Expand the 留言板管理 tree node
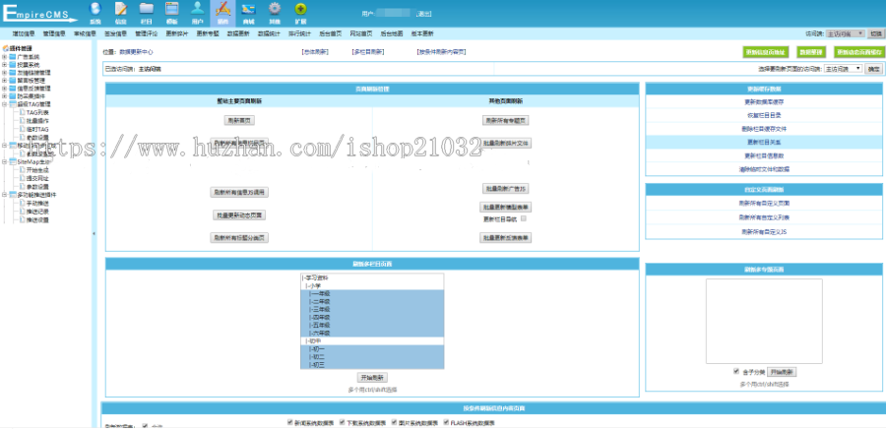The height and width of the screenshot is (429, 886). pyautogui.click(x=5, y=81)
